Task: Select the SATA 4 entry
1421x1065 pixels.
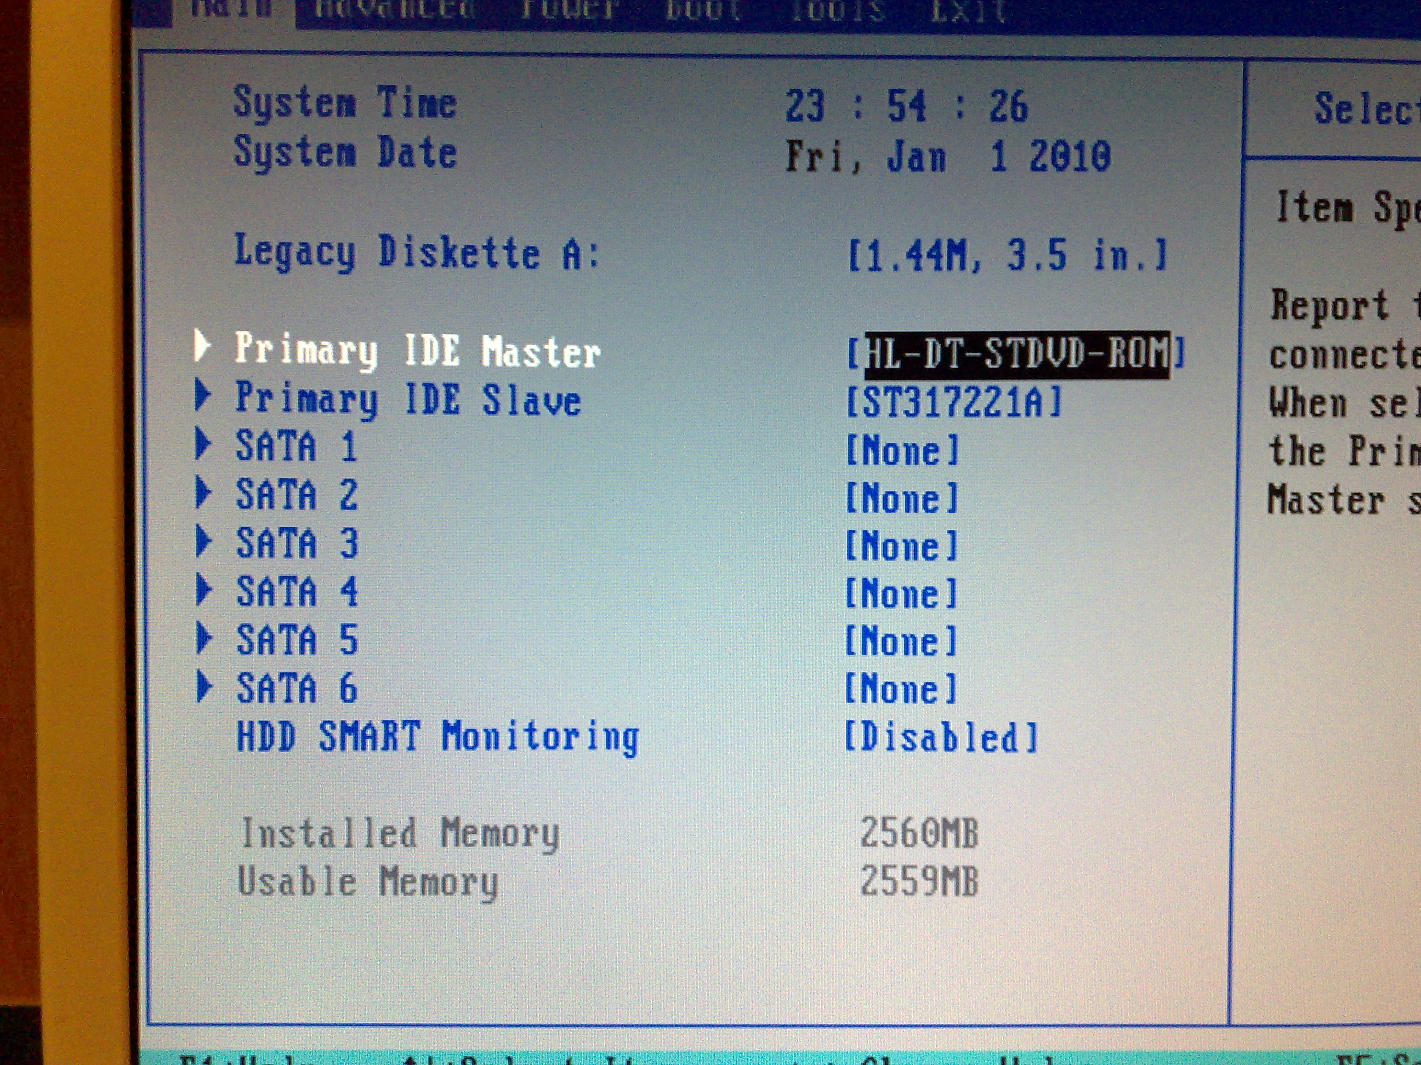Action: click(x=298, y=591)
